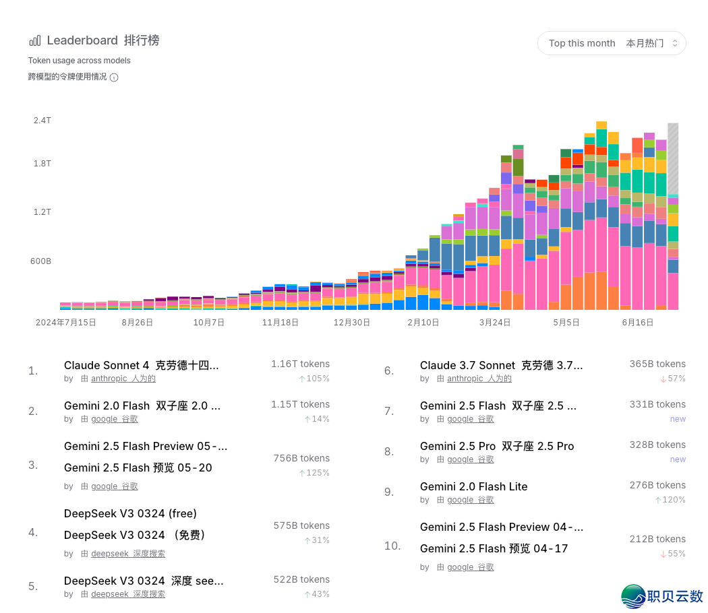Open Gemini 2.5 Flash Preview 04-17 entry
This screenshot has width=708, height=613.
(x=502, y=538)
